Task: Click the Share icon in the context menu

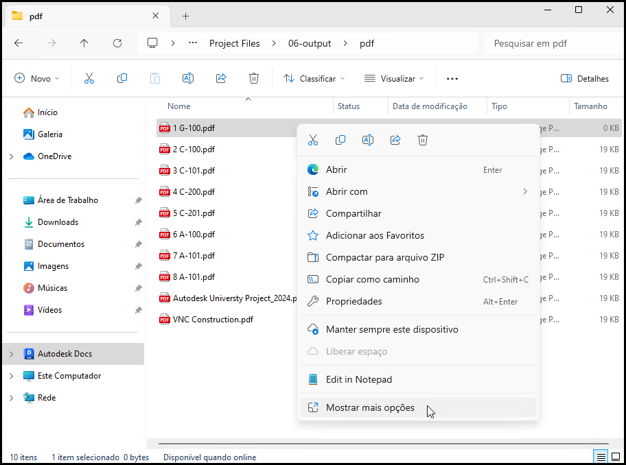Action: [x=395, y=140]
